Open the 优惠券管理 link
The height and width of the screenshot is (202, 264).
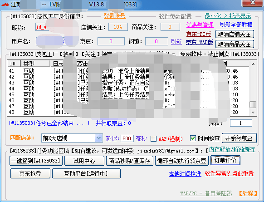tap(200, 25)
